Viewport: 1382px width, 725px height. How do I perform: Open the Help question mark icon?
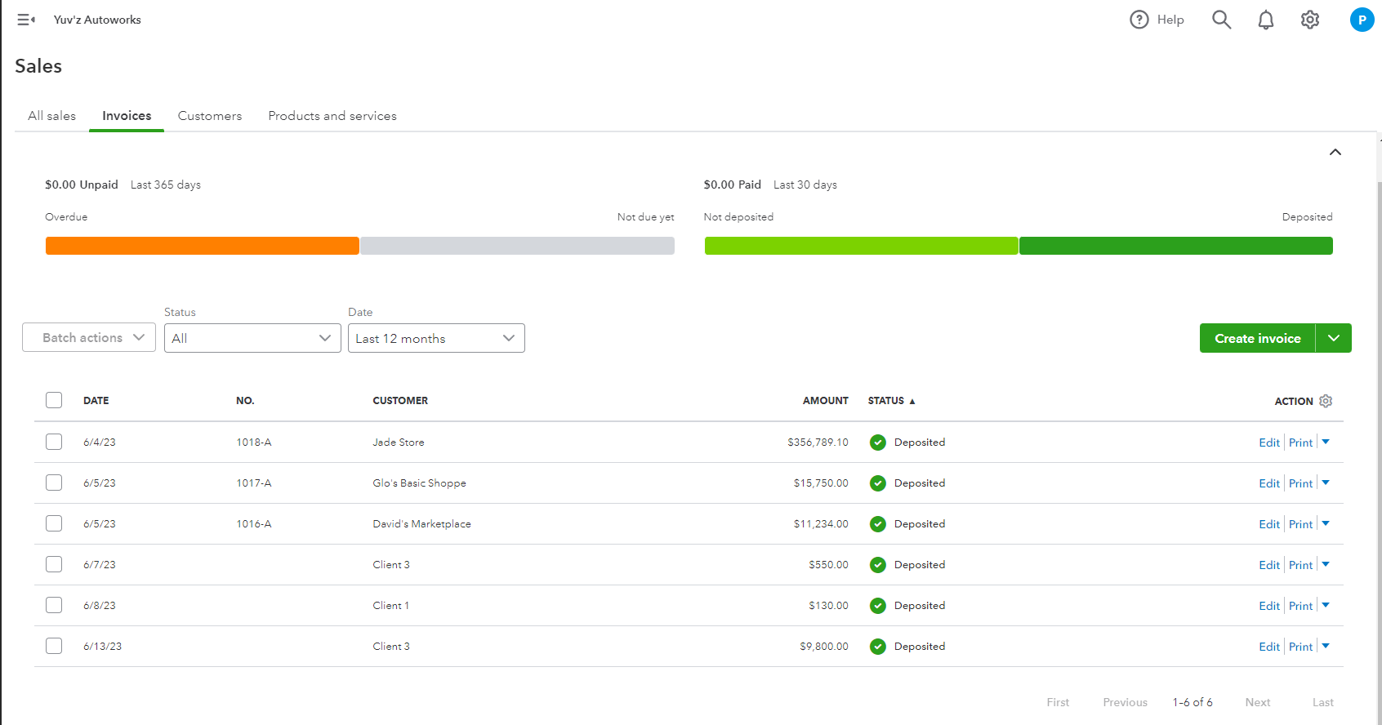[x=1139, y=20]
